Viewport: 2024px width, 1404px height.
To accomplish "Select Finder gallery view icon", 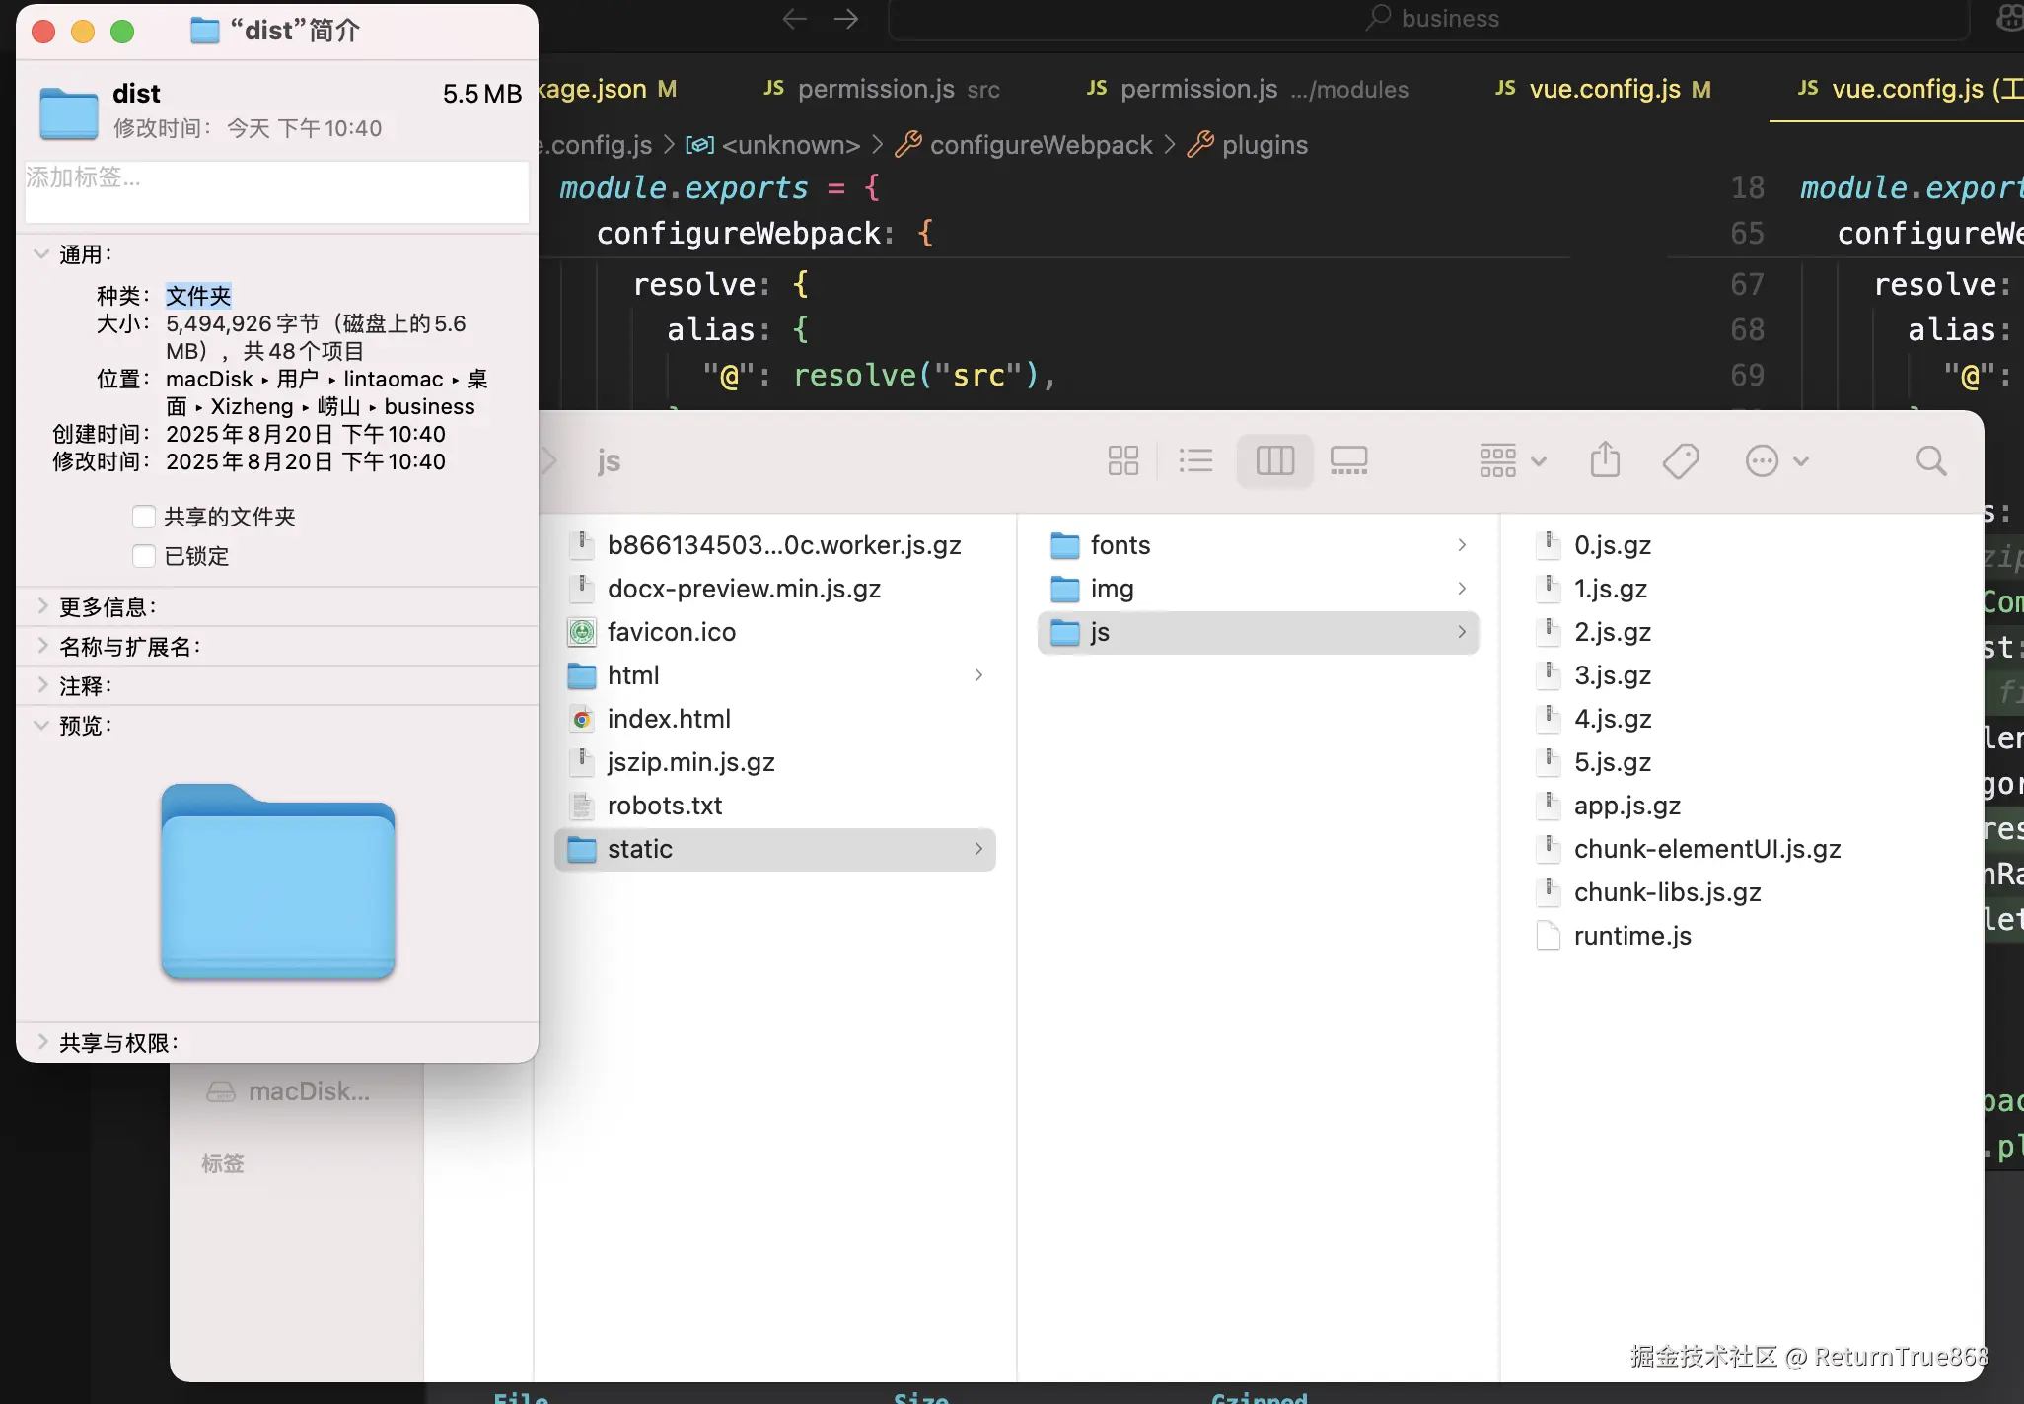I will (x=1348, y=460).
